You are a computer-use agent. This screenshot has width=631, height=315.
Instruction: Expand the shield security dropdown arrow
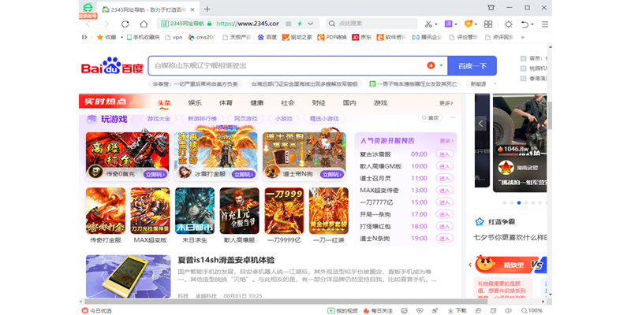coord(476,24)
